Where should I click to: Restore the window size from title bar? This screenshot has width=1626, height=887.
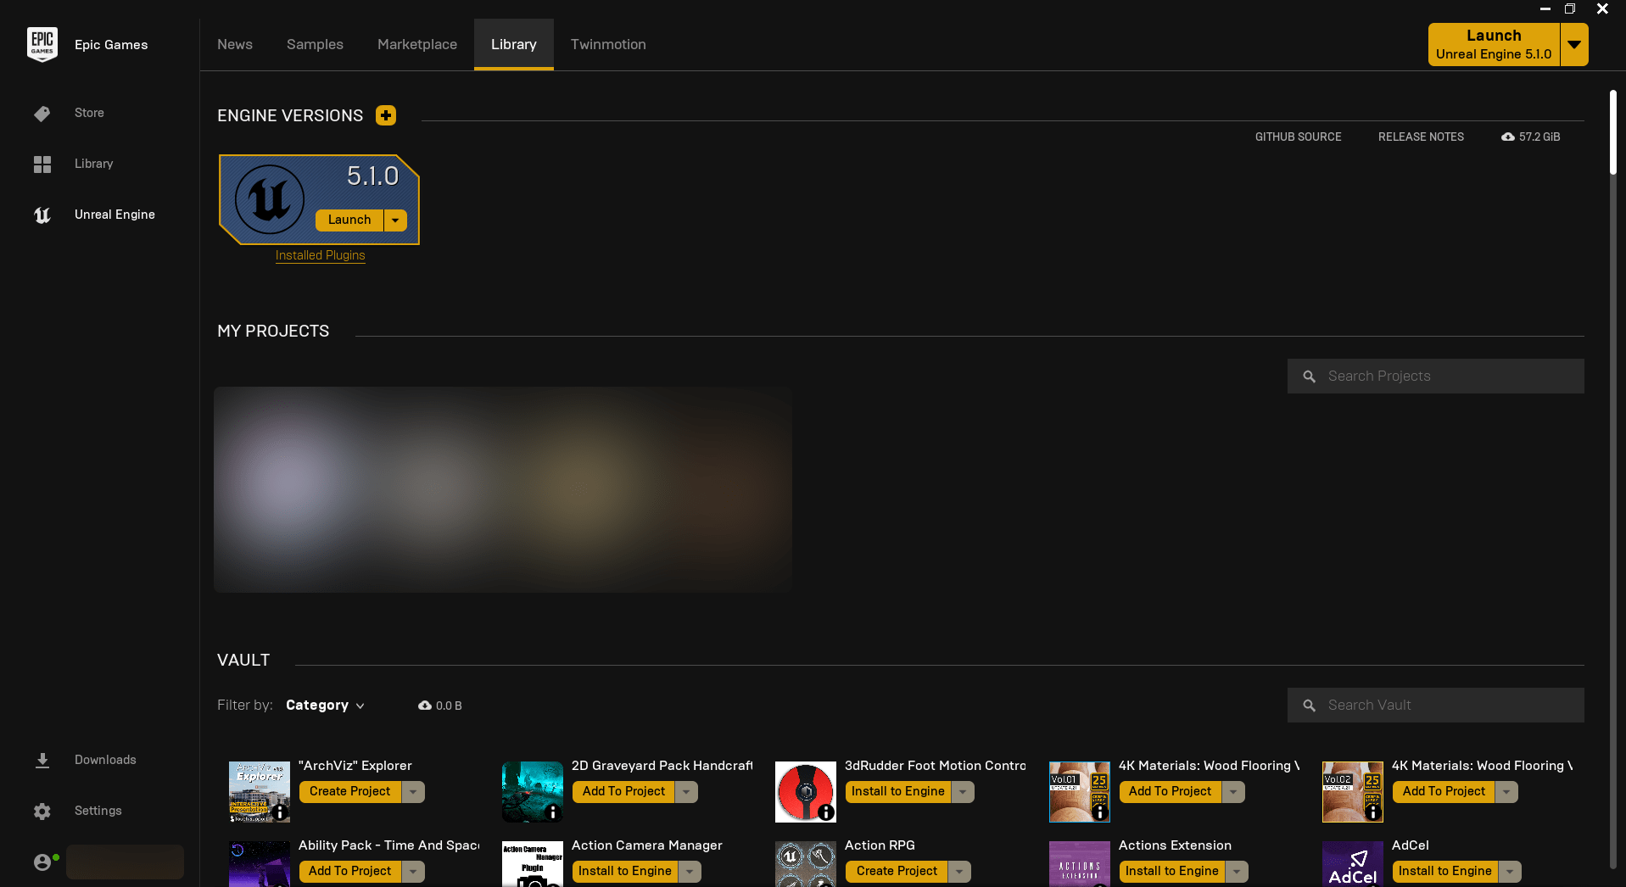click(x=1570, y=9)
